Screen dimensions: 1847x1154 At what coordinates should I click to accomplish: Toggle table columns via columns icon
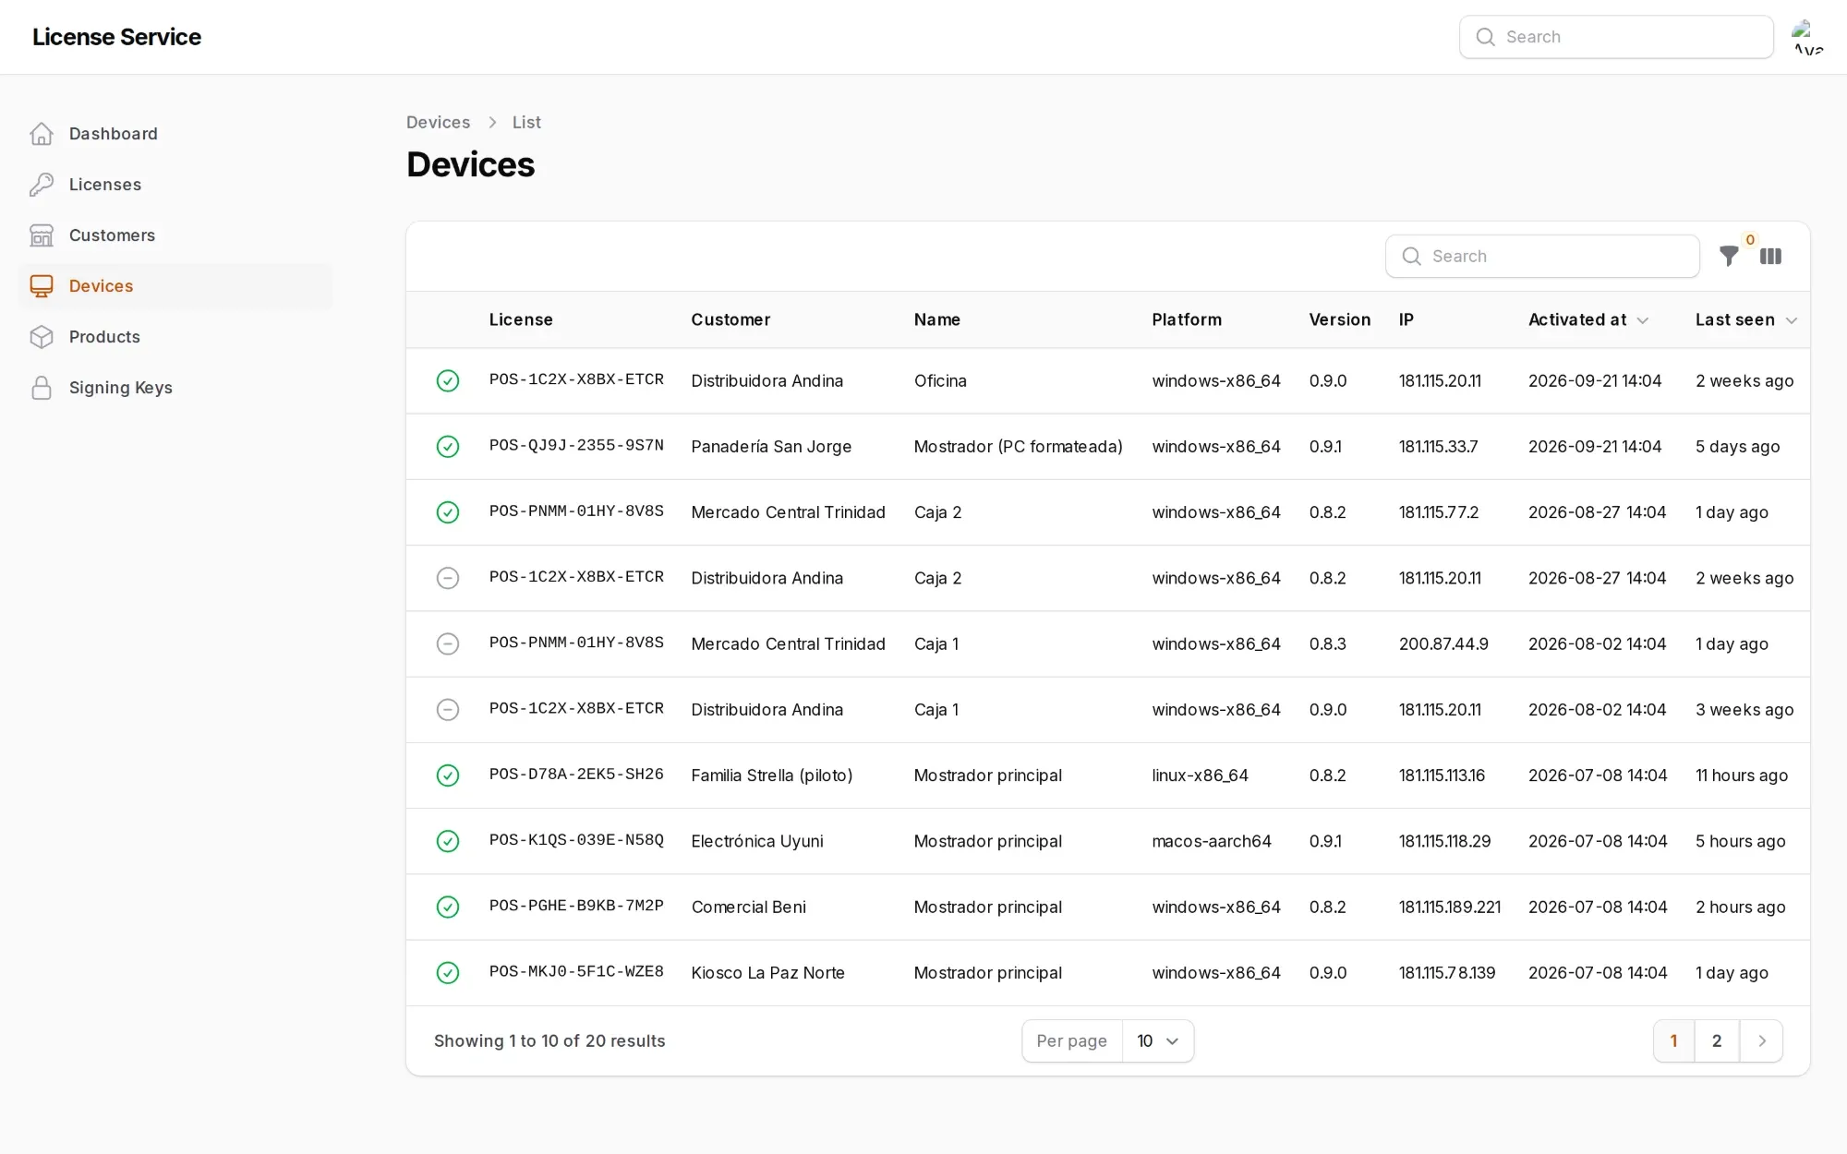coord(1770,257)
